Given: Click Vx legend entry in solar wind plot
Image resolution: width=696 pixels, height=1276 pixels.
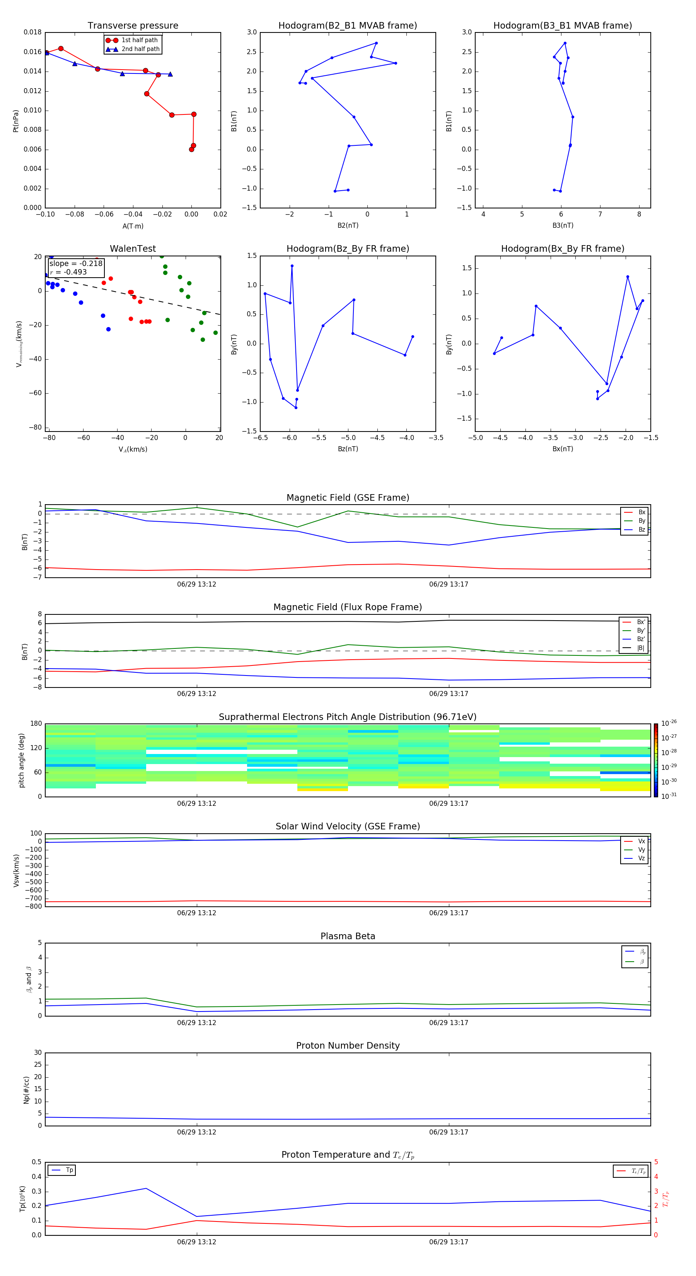Looking at the screenshot, I should click(635, 841).
